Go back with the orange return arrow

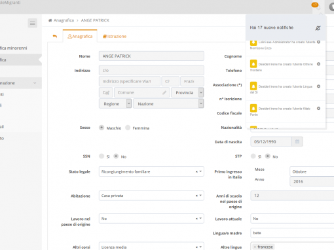[x=55, y=36]
